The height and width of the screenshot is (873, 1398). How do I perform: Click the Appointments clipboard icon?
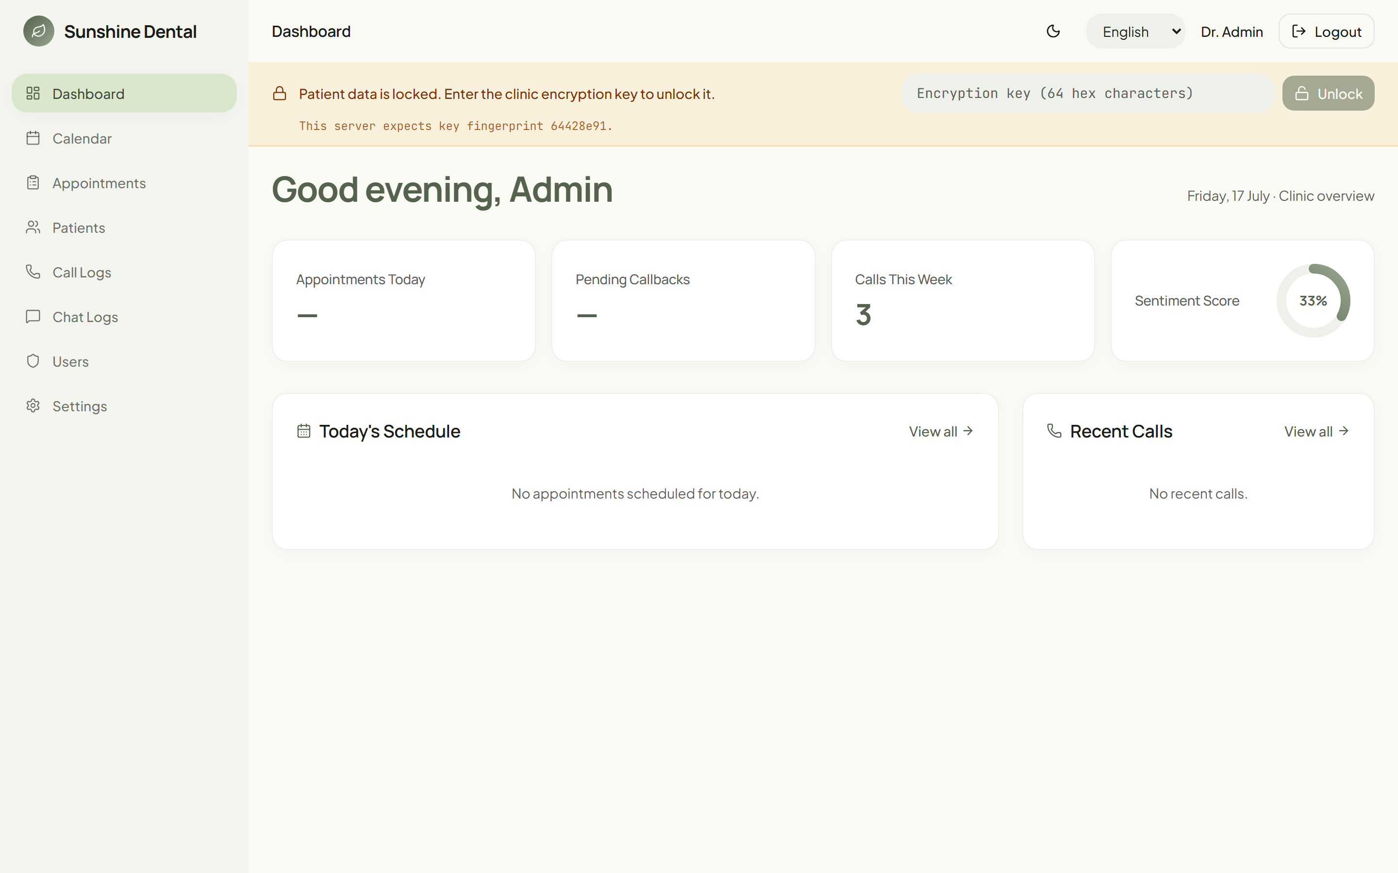click(33, 182)
